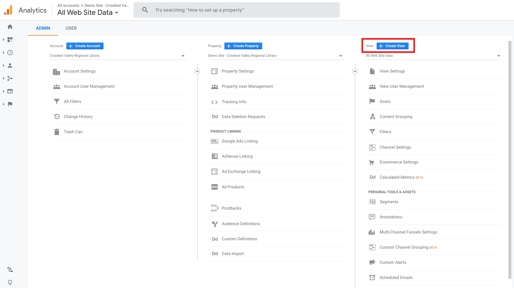Click the search magnifier icon

(x=145, y=10)
